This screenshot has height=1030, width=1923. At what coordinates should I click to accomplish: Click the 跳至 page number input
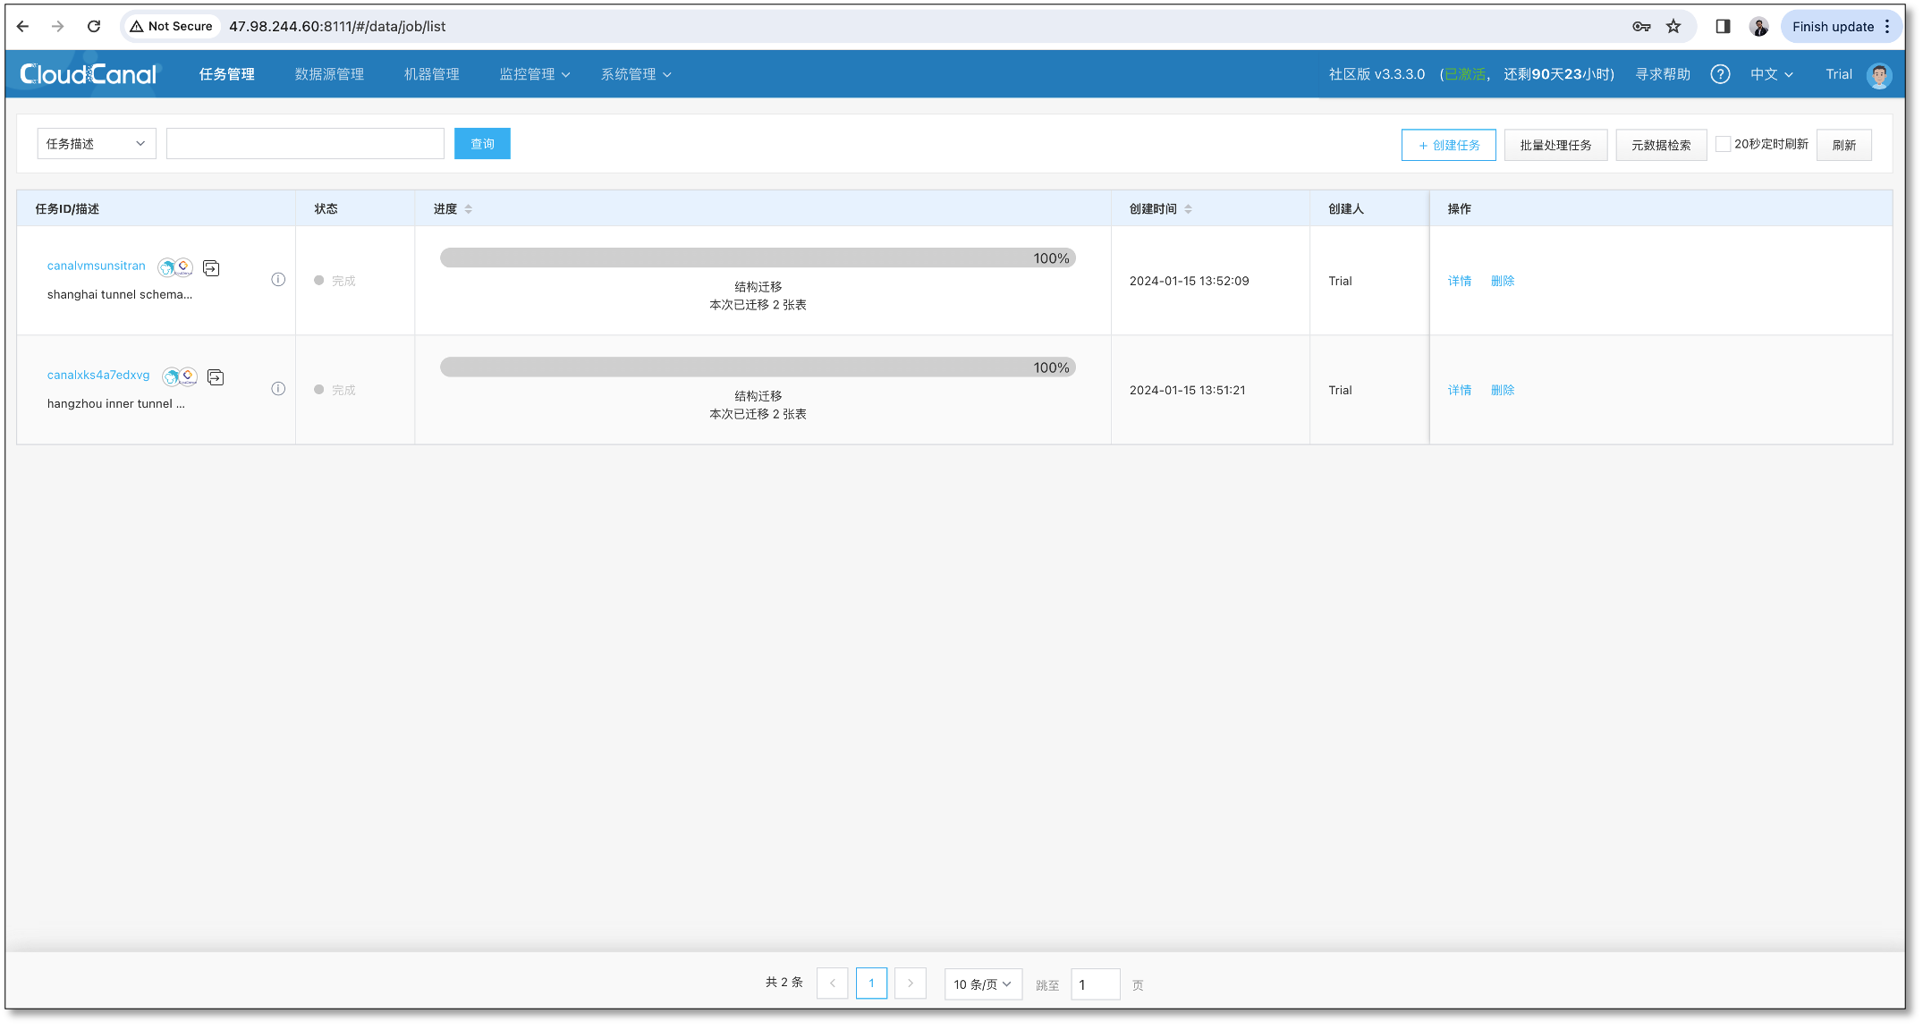pos(1096,984)
